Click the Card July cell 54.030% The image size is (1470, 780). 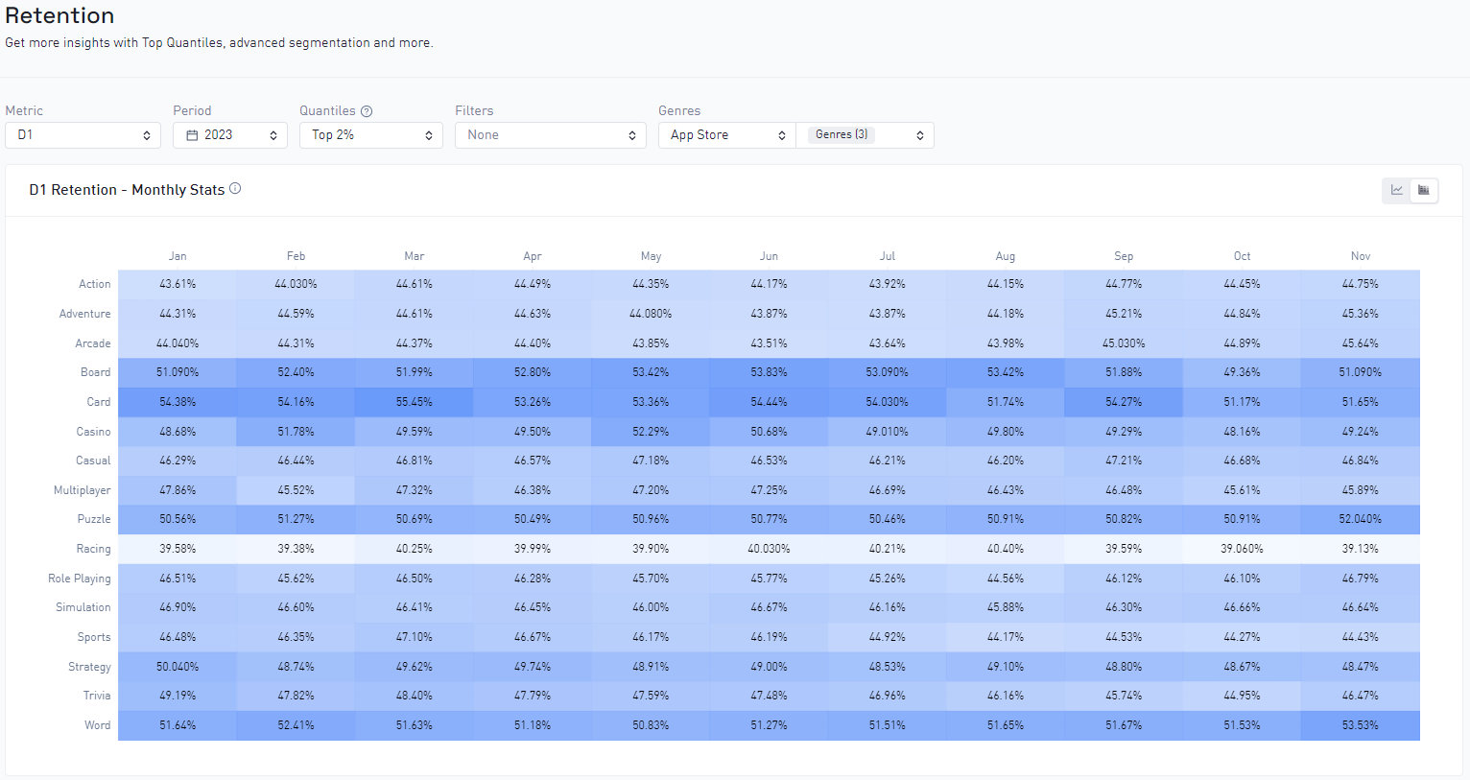click(x=888, y=402)
